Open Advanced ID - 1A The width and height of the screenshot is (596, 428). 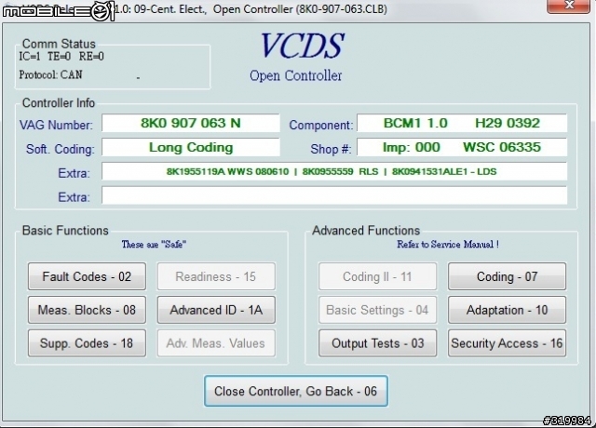[x=216, y=310]
